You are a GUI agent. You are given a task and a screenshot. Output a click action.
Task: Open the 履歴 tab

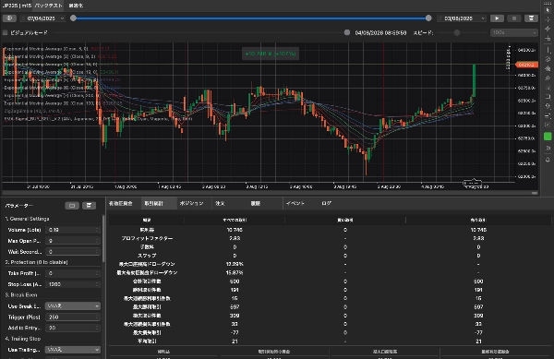[x=256, y=203]
